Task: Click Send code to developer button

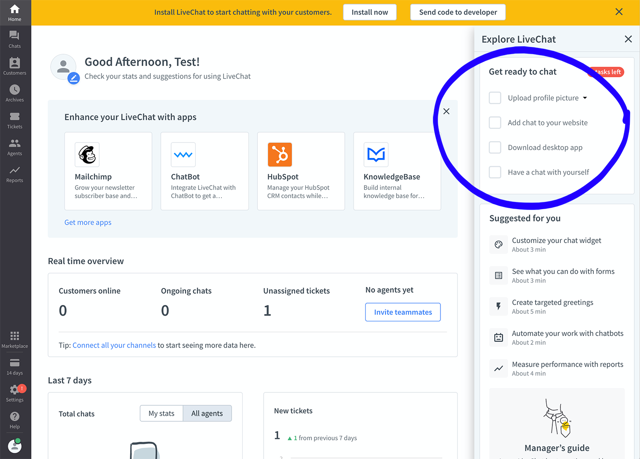Action: pyautogui.click(x=458, y=12)
